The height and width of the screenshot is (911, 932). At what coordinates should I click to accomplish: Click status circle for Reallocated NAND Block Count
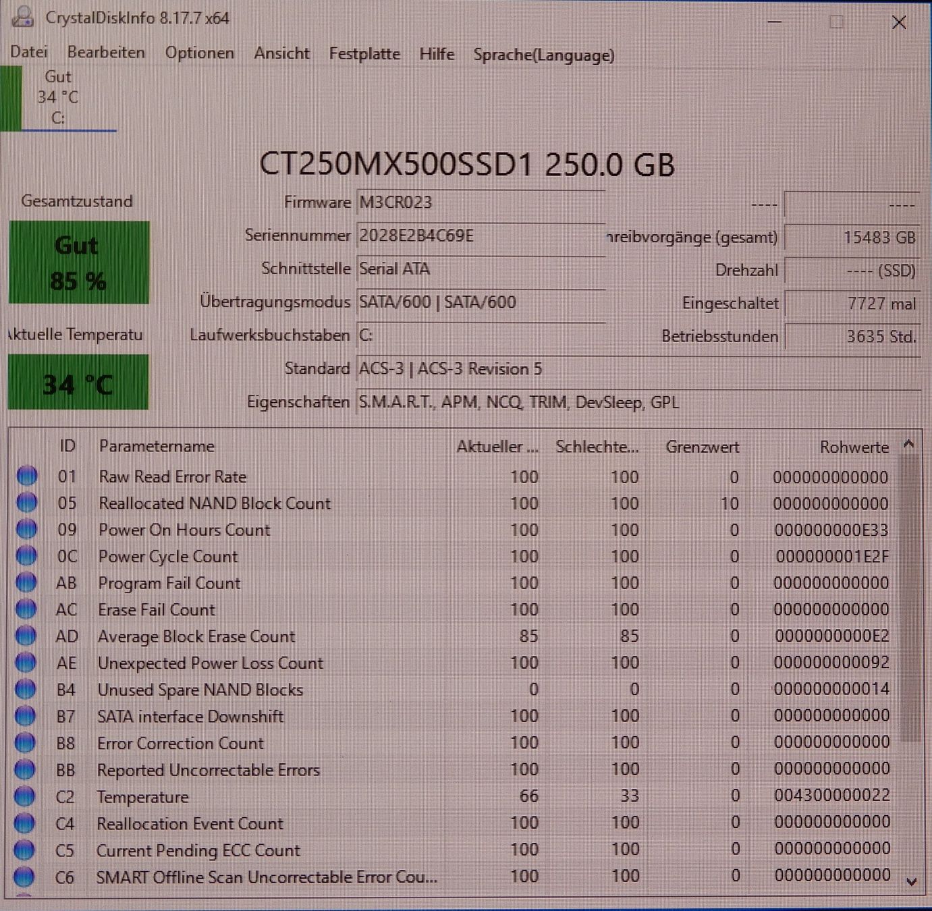[x=27, y=503]
